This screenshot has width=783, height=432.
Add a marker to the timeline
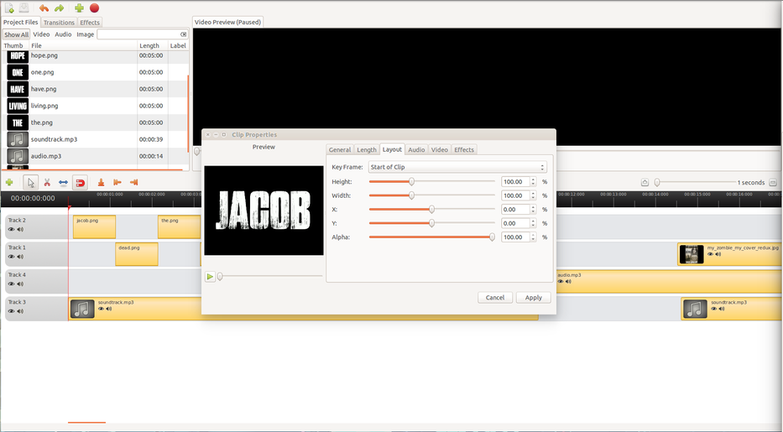pyautogui.click(x=101, y=183)
